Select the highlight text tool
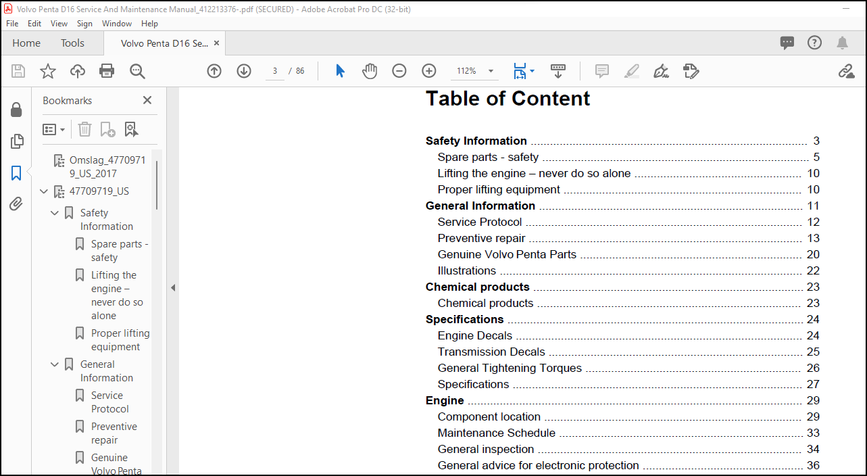867x476 pixels. click(632, 71)
